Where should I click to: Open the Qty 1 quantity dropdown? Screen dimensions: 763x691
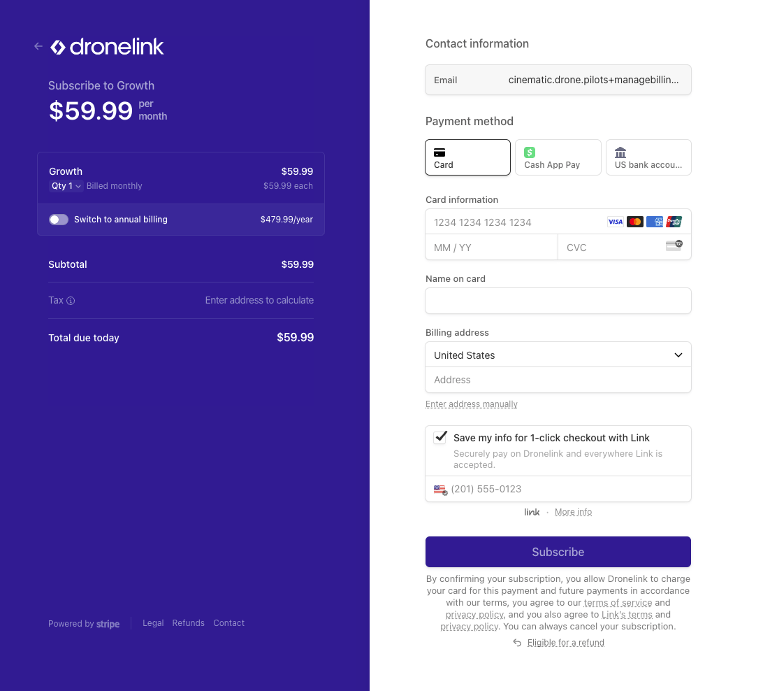pos(65,185)
